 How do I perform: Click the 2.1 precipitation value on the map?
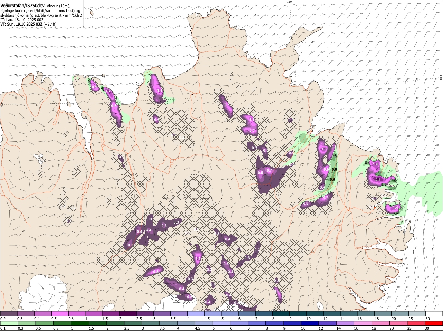pyautogui.click(x=378, y=180)
